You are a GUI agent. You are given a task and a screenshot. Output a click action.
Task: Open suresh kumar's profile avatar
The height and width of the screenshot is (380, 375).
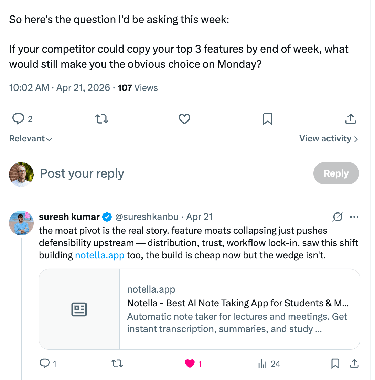pos(21,223)
